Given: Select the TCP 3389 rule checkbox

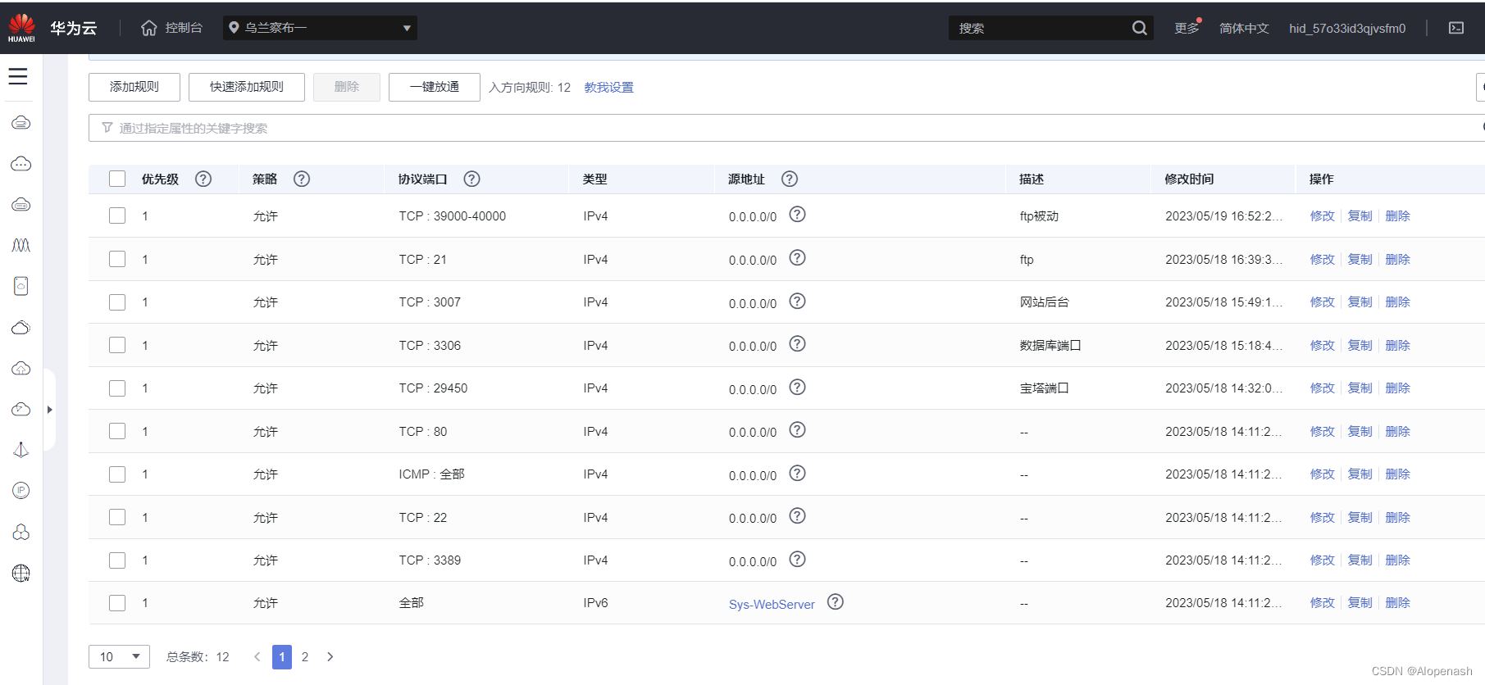Looking at the screenshot, I should click(x=117, y=560).
